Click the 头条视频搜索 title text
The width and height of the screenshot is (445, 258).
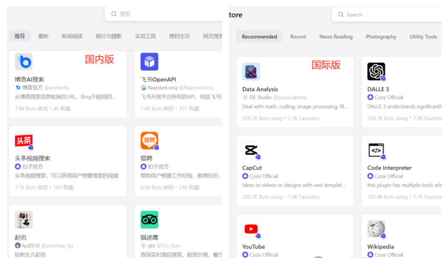tap(32, 158)
